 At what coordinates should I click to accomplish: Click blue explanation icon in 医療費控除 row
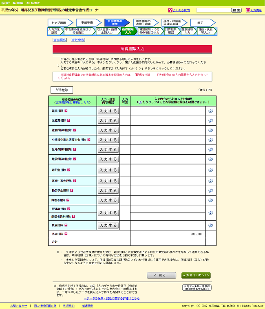pyautogui.click(x=211, y=121)
